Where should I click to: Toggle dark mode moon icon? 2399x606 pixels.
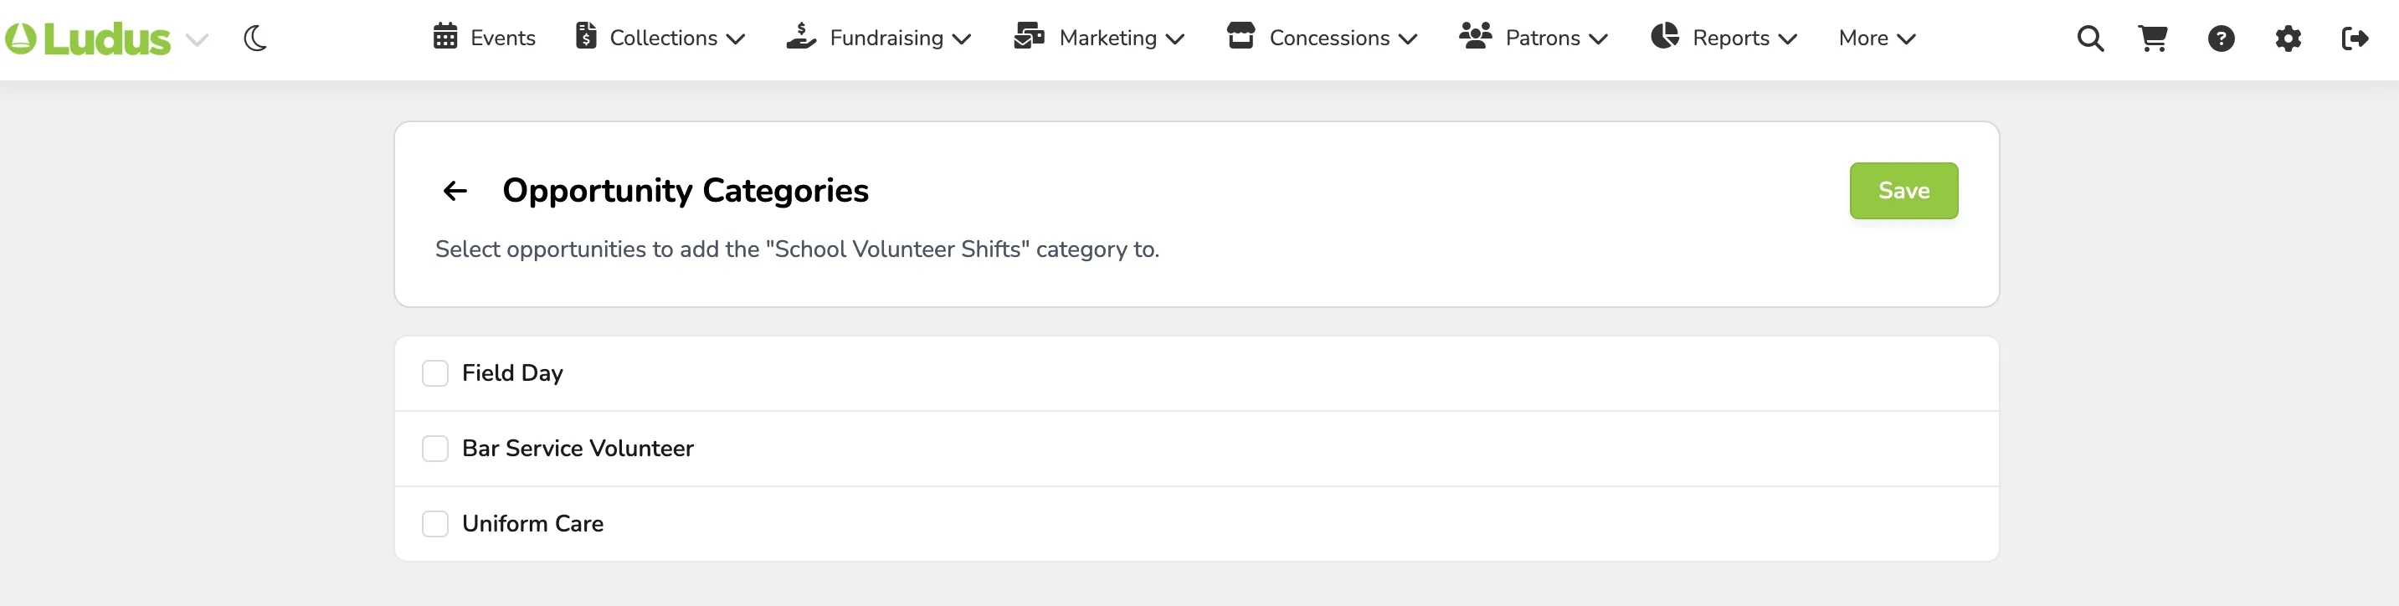point(255,39)
